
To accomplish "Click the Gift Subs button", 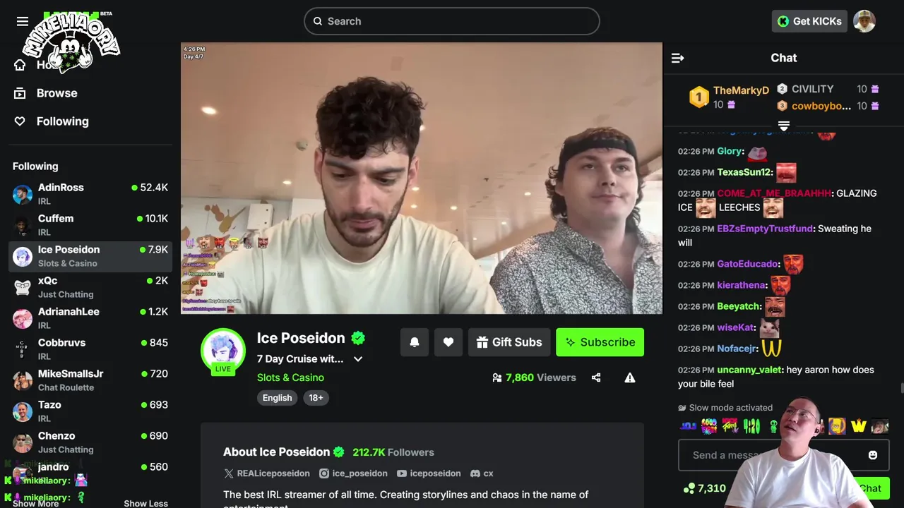I will click(509, 342).
